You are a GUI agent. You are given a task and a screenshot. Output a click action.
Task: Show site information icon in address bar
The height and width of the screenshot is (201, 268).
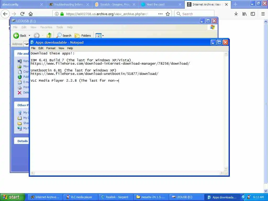pyautogui.click(x=57, y=14)
